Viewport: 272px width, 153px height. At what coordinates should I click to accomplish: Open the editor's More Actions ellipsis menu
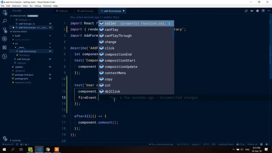[x=269, y=11]
